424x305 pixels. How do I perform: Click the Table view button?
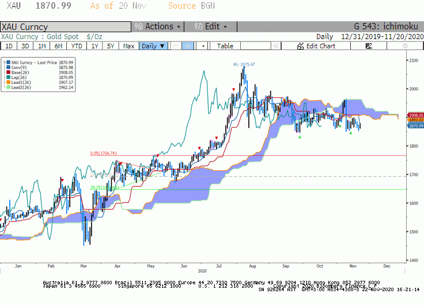(x=225, y=46)
